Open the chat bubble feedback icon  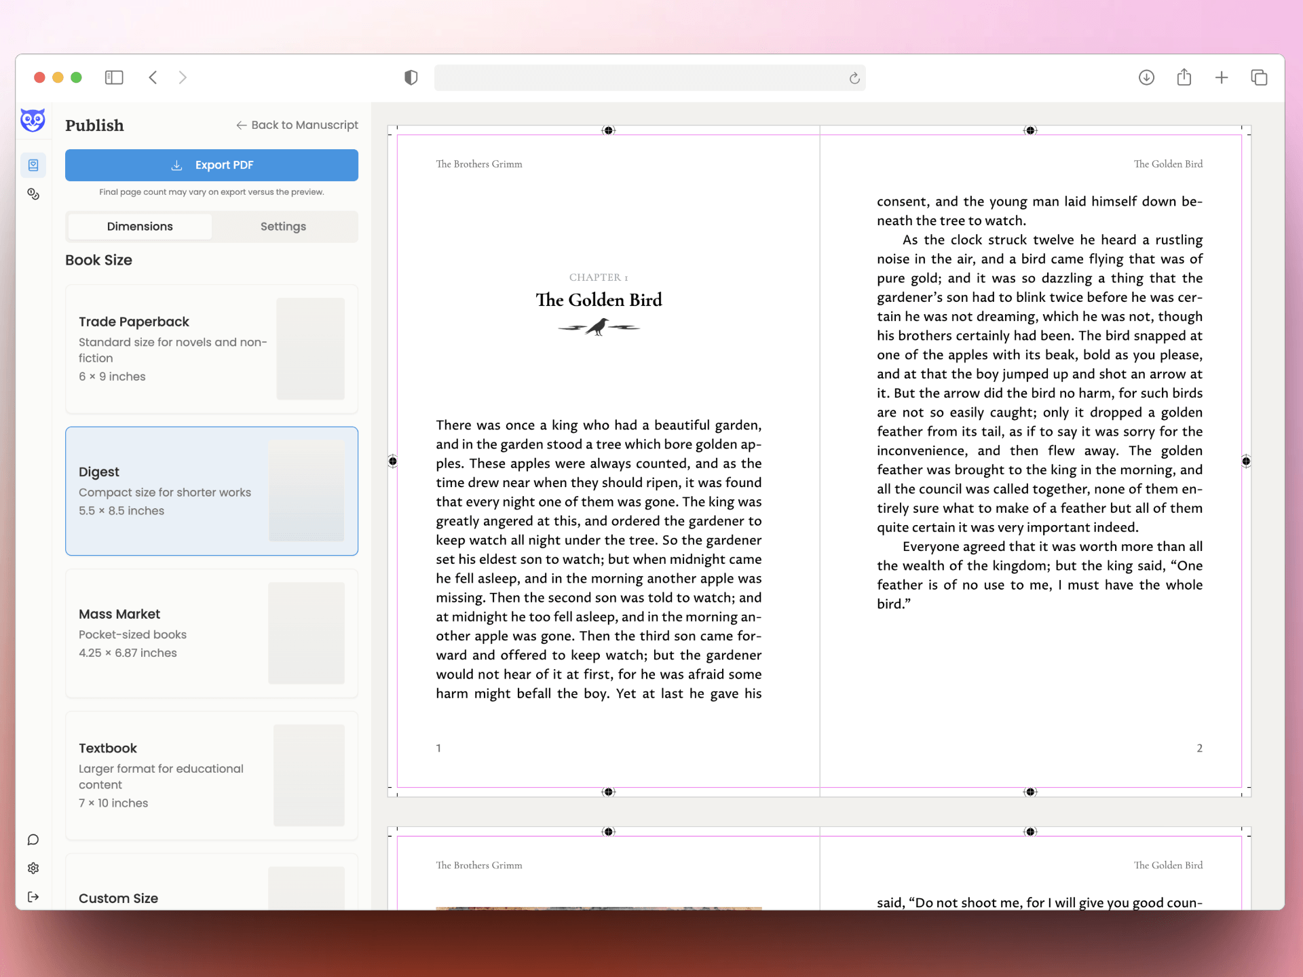(33, 840)
